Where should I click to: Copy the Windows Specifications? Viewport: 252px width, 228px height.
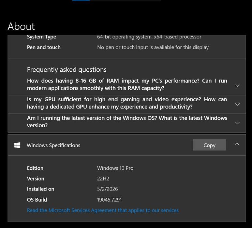click(x=209, y=145)
